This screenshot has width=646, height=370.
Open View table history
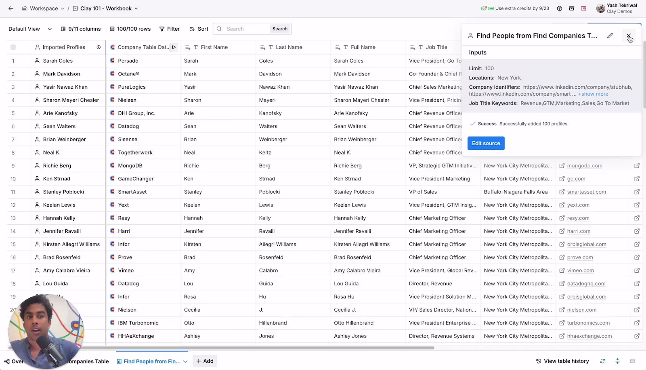tap(562, 361)
